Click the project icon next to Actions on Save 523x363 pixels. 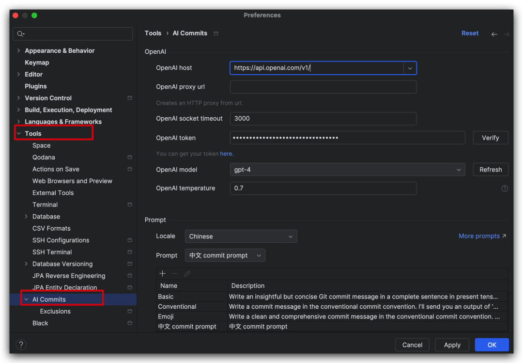point(130,169)
